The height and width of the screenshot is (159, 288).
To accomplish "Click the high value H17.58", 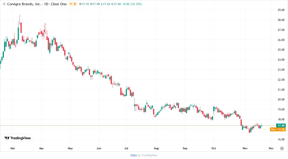I will click(95, 4).
